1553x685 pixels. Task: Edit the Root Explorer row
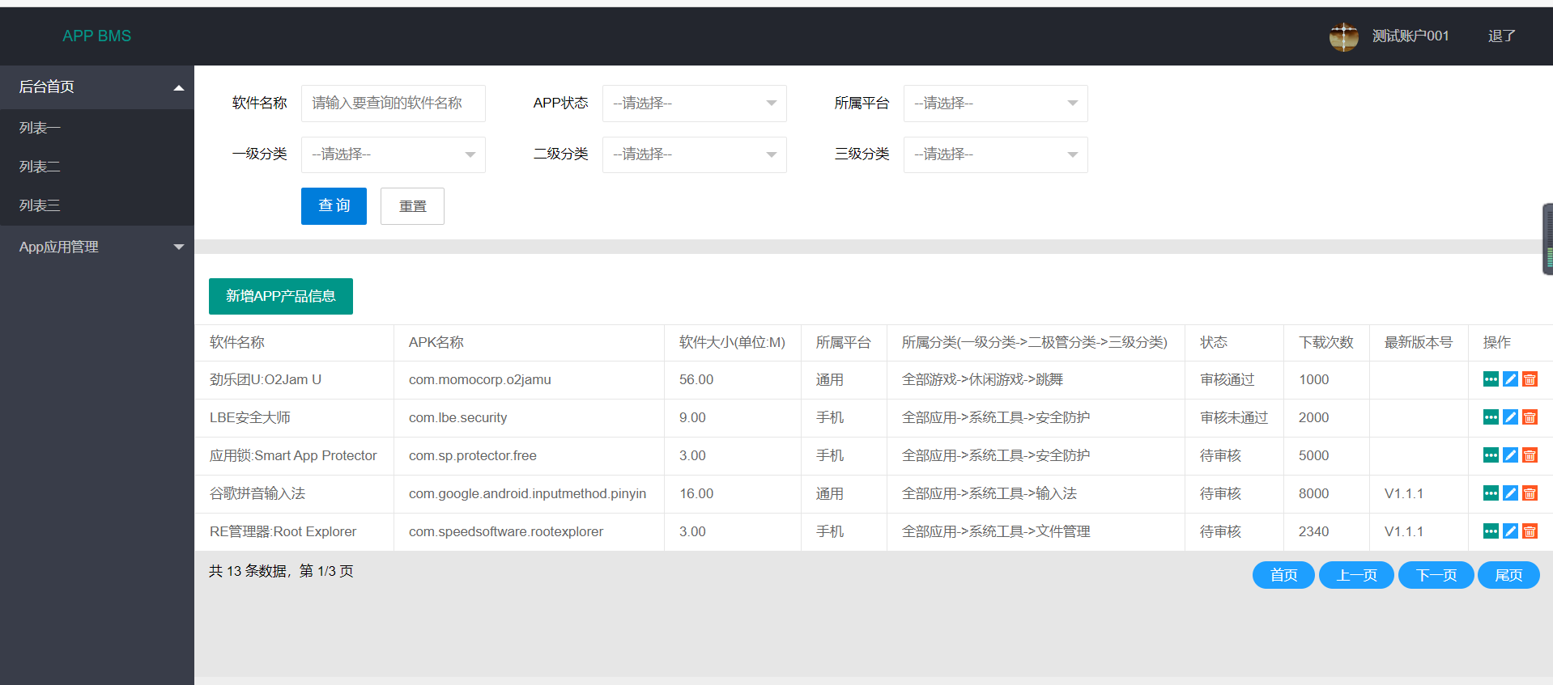coord(1510,531)
